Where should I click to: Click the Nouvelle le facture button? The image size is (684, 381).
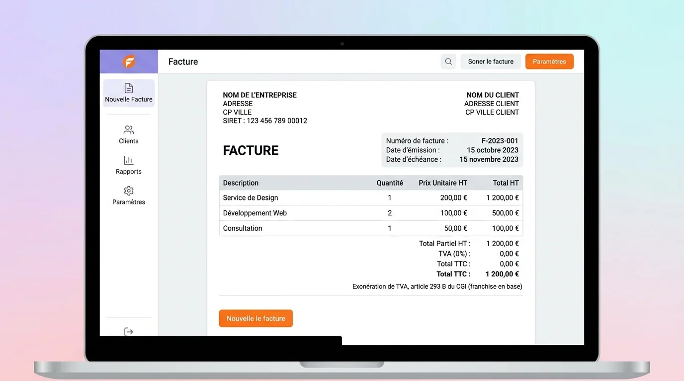tap(256, 318)
